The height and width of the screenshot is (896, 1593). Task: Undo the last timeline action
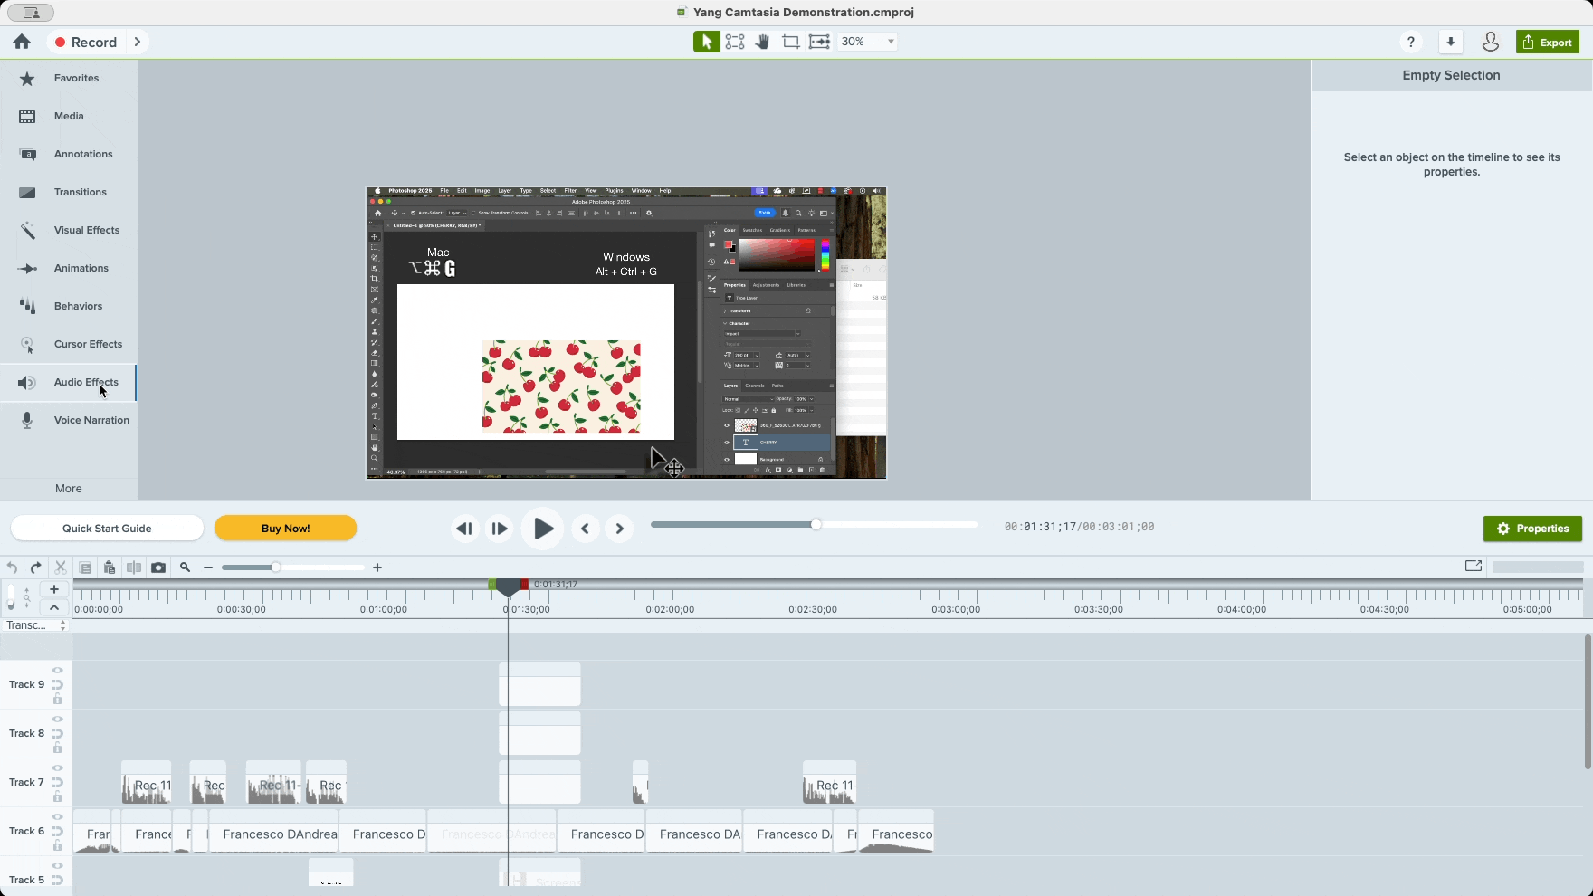pos(12,567)
